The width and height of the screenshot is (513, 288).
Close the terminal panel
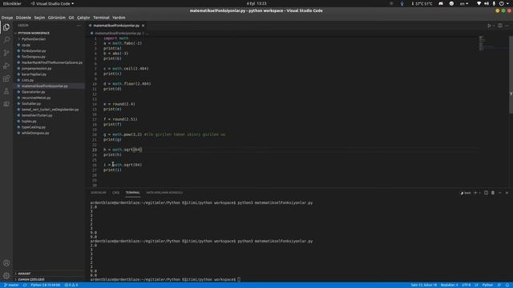507,193
